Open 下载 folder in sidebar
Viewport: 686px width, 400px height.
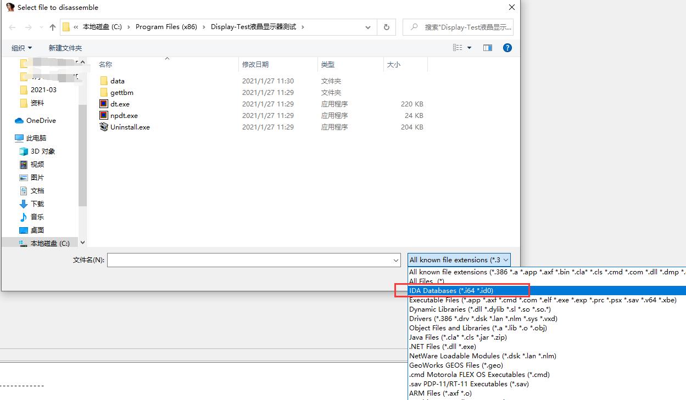point(37,204)
